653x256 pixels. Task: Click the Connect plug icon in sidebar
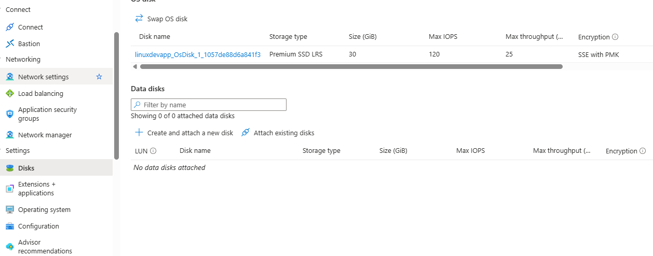click(x=9, y=27)
